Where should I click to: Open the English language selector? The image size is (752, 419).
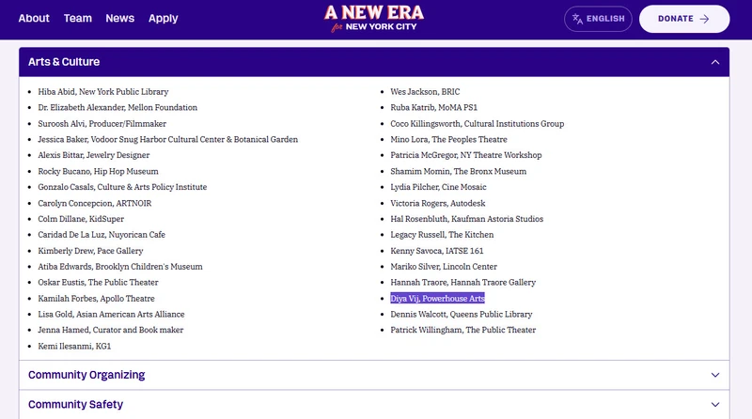598,19
